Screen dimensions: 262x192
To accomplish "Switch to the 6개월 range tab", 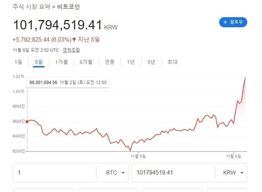I will 86,62.
